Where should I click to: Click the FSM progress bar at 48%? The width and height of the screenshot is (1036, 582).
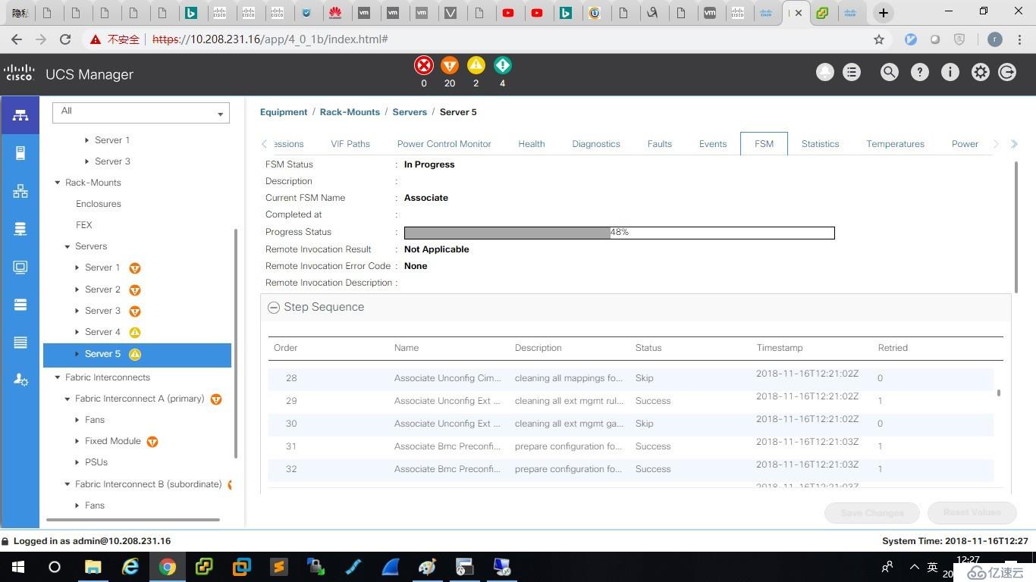pyautogui.click(x=619, y=233)
